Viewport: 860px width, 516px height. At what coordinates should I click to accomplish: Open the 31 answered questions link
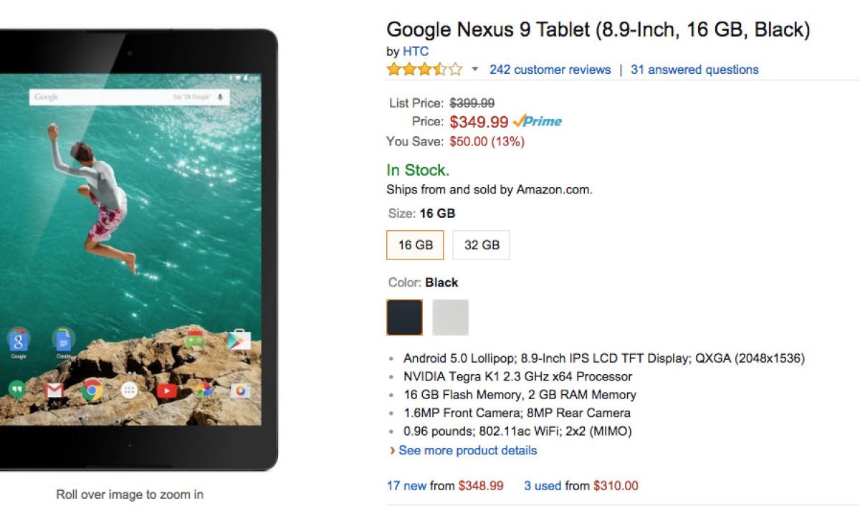click(694, 70)
